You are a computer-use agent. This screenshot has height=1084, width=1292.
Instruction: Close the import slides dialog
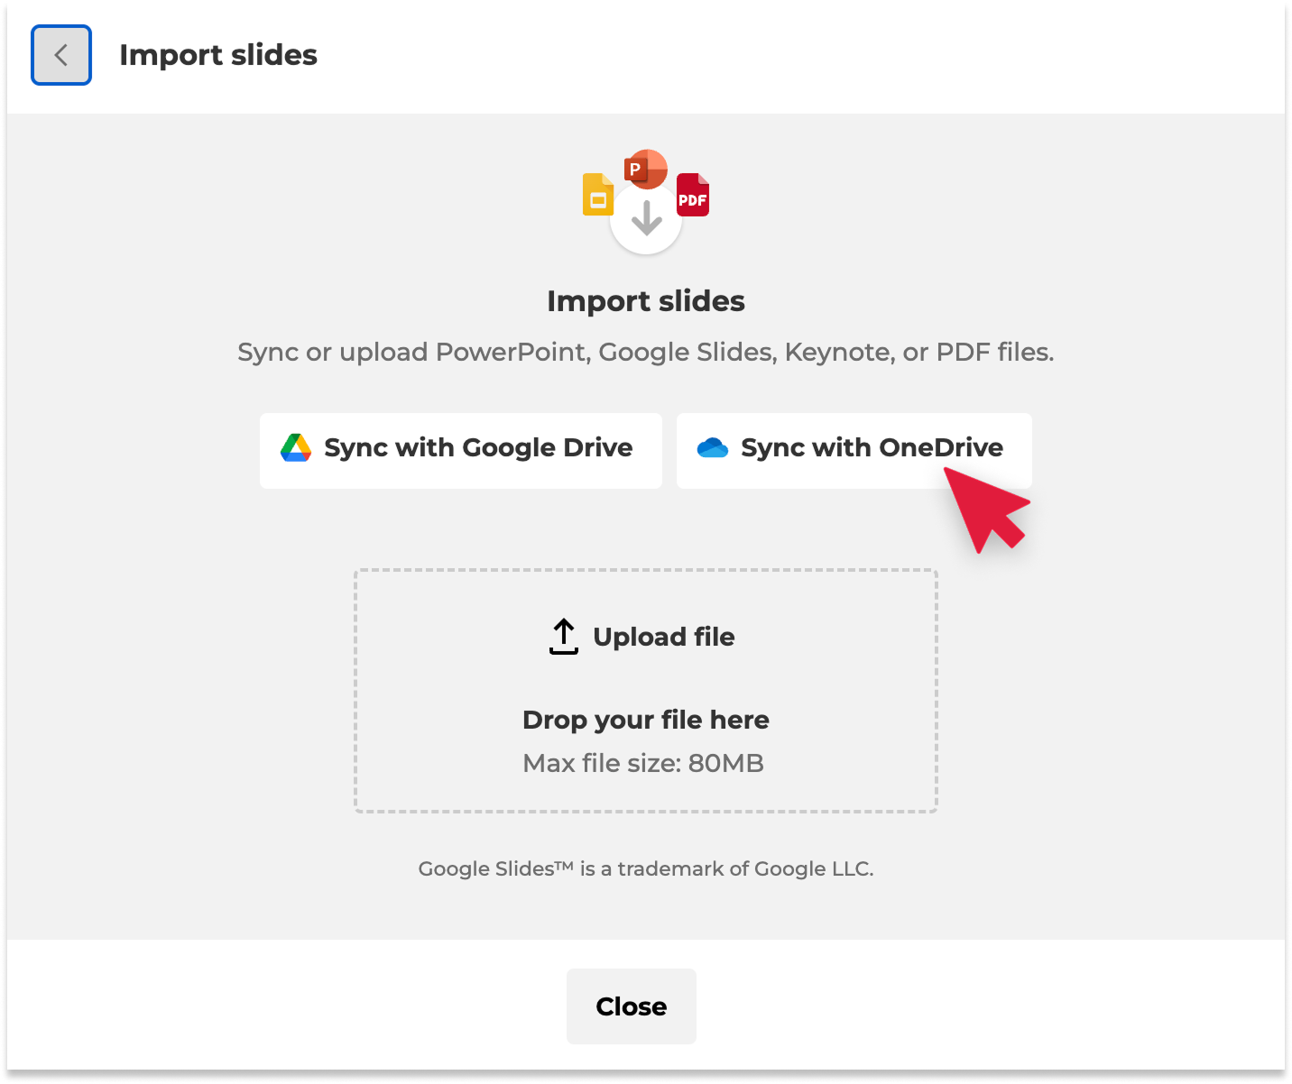(631, 1006)
